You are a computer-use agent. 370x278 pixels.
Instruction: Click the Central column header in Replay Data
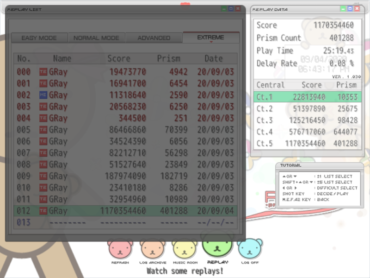(x=271, y=85)
